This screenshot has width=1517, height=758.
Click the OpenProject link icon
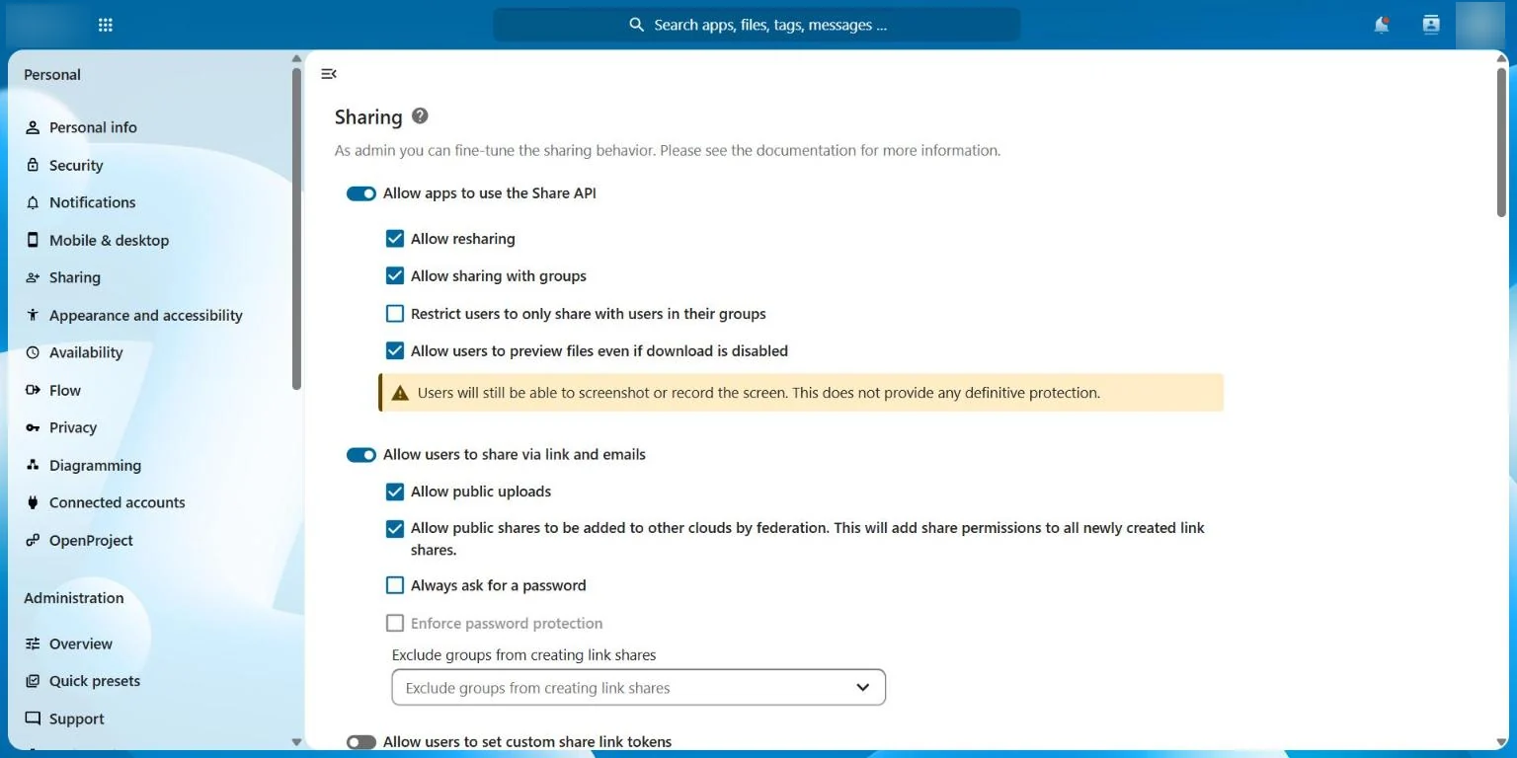coord(33,540)
